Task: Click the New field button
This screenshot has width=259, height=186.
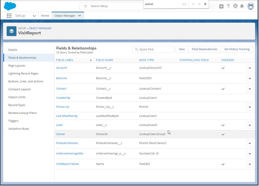Action: point(182,49)
